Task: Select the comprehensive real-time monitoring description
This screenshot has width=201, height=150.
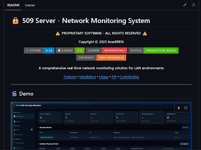Action: click(x=101, y=68)
